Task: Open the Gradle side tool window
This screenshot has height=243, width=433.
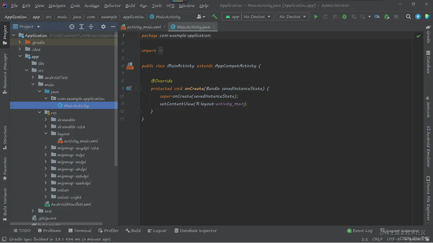Action: point(428,34)
